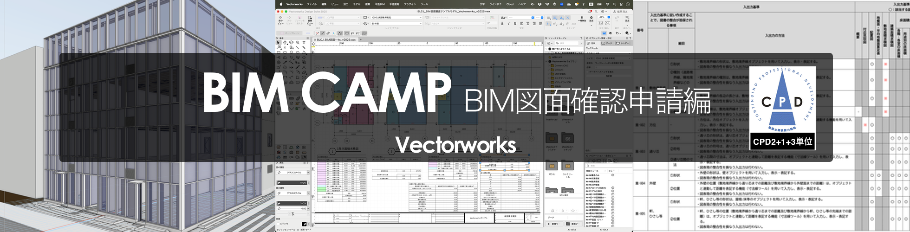Open fill attribute クラススタイル dropdown
Viewport: 910px width, 232px height.
tap(293, 173)
